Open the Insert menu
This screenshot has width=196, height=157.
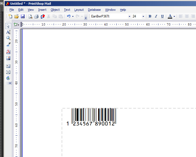[42, 10]
